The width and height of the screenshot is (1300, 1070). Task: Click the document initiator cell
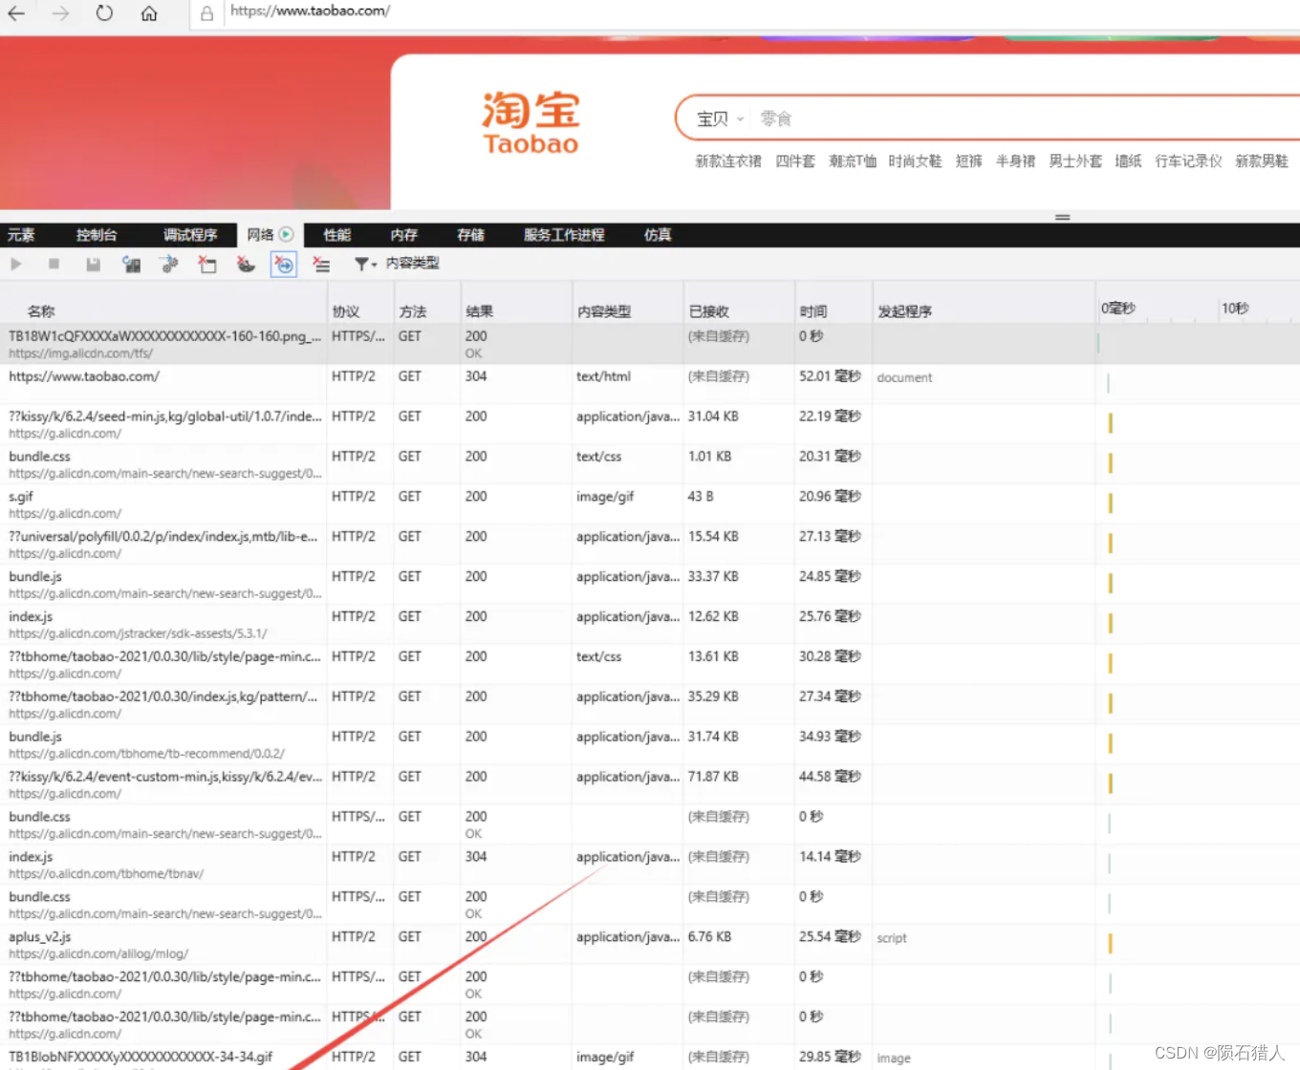click(904, 377)
